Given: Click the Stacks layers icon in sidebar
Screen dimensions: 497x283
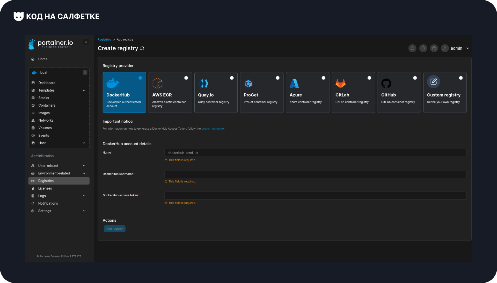Looking at the screenshot, I should pyautogui.click(x=33, y=98).
